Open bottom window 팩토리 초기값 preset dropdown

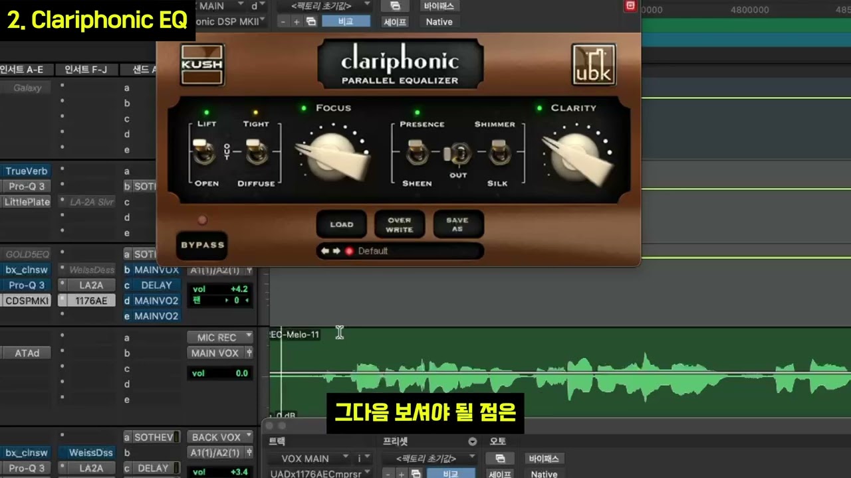coord(430,458)
